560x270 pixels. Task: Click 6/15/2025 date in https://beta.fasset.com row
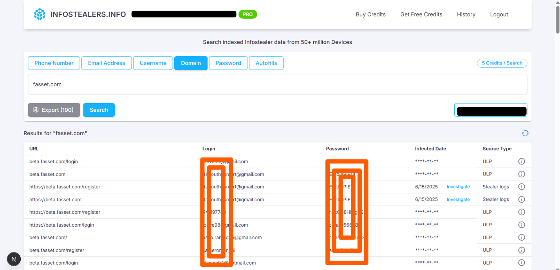coord(426,199)
